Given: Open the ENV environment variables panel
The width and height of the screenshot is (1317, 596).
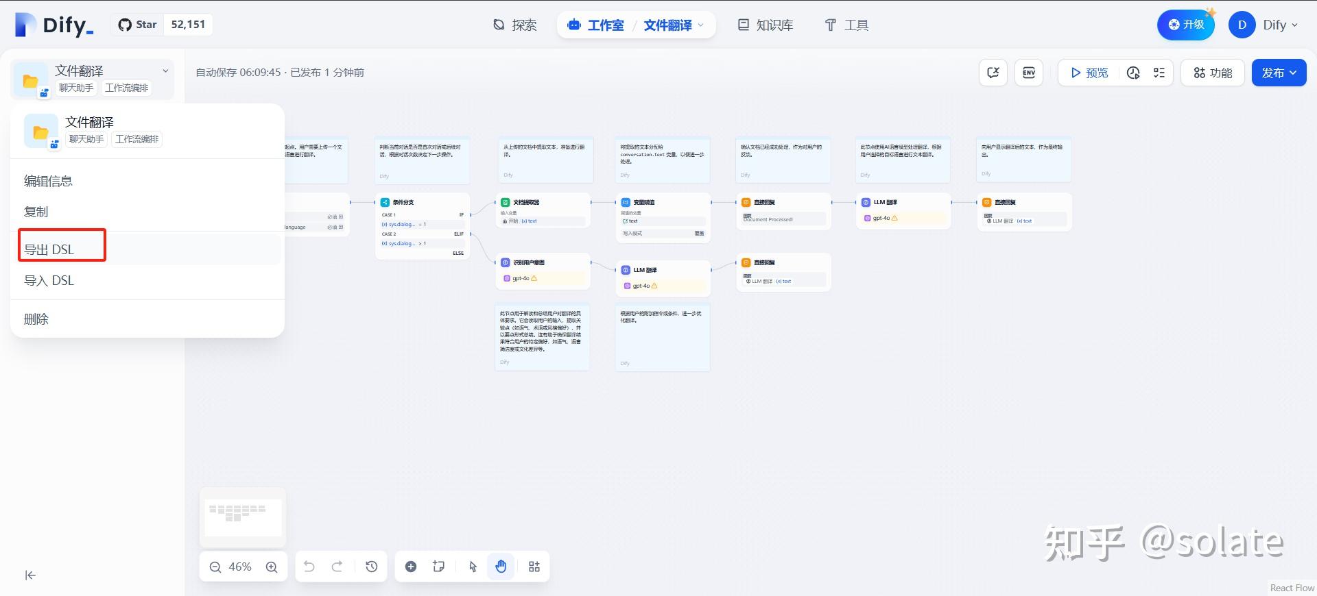Looking at the screenshot, I should tap(1029, 73).
